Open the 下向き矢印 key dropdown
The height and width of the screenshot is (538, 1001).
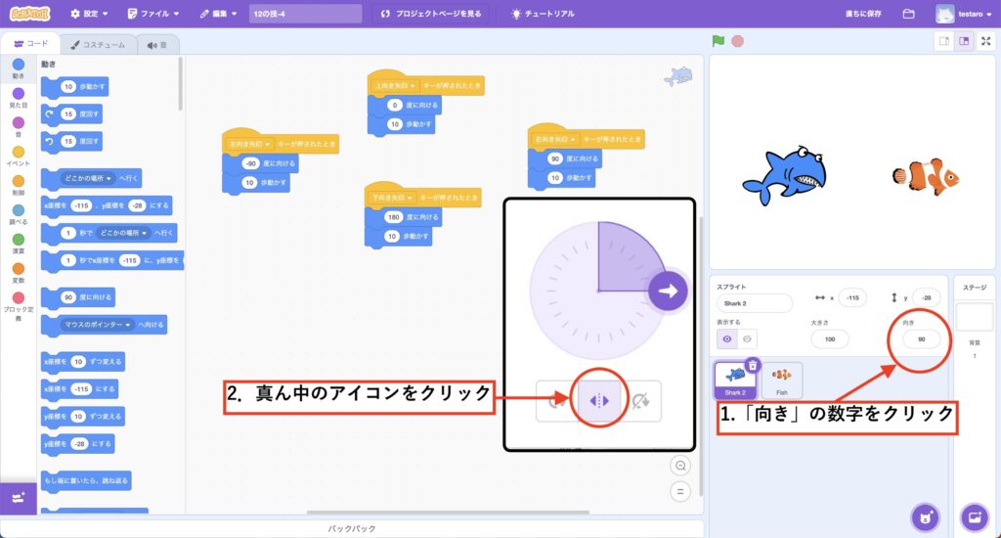(392, 198)
